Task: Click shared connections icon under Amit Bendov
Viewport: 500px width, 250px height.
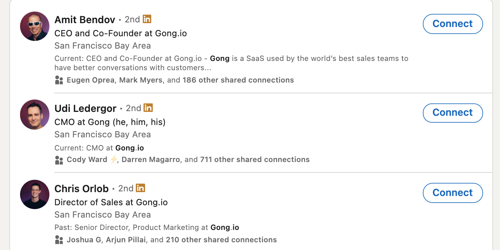Action: [59, 80]
